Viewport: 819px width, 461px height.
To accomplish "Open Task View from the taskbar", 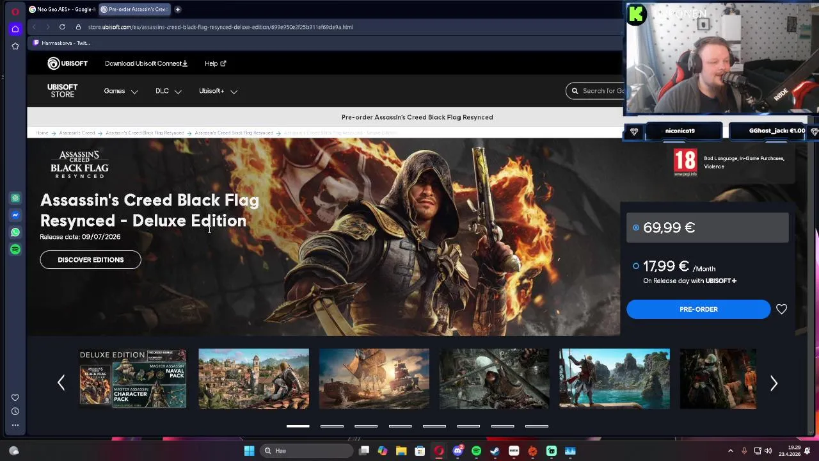I will pos(364,451).
